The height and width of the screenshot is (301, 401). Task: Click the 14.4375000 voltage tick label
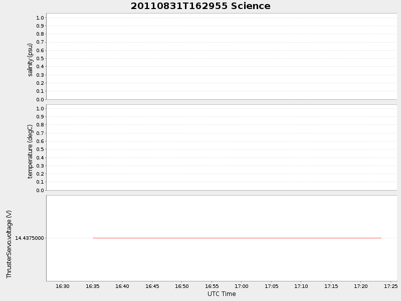(30, 238)
